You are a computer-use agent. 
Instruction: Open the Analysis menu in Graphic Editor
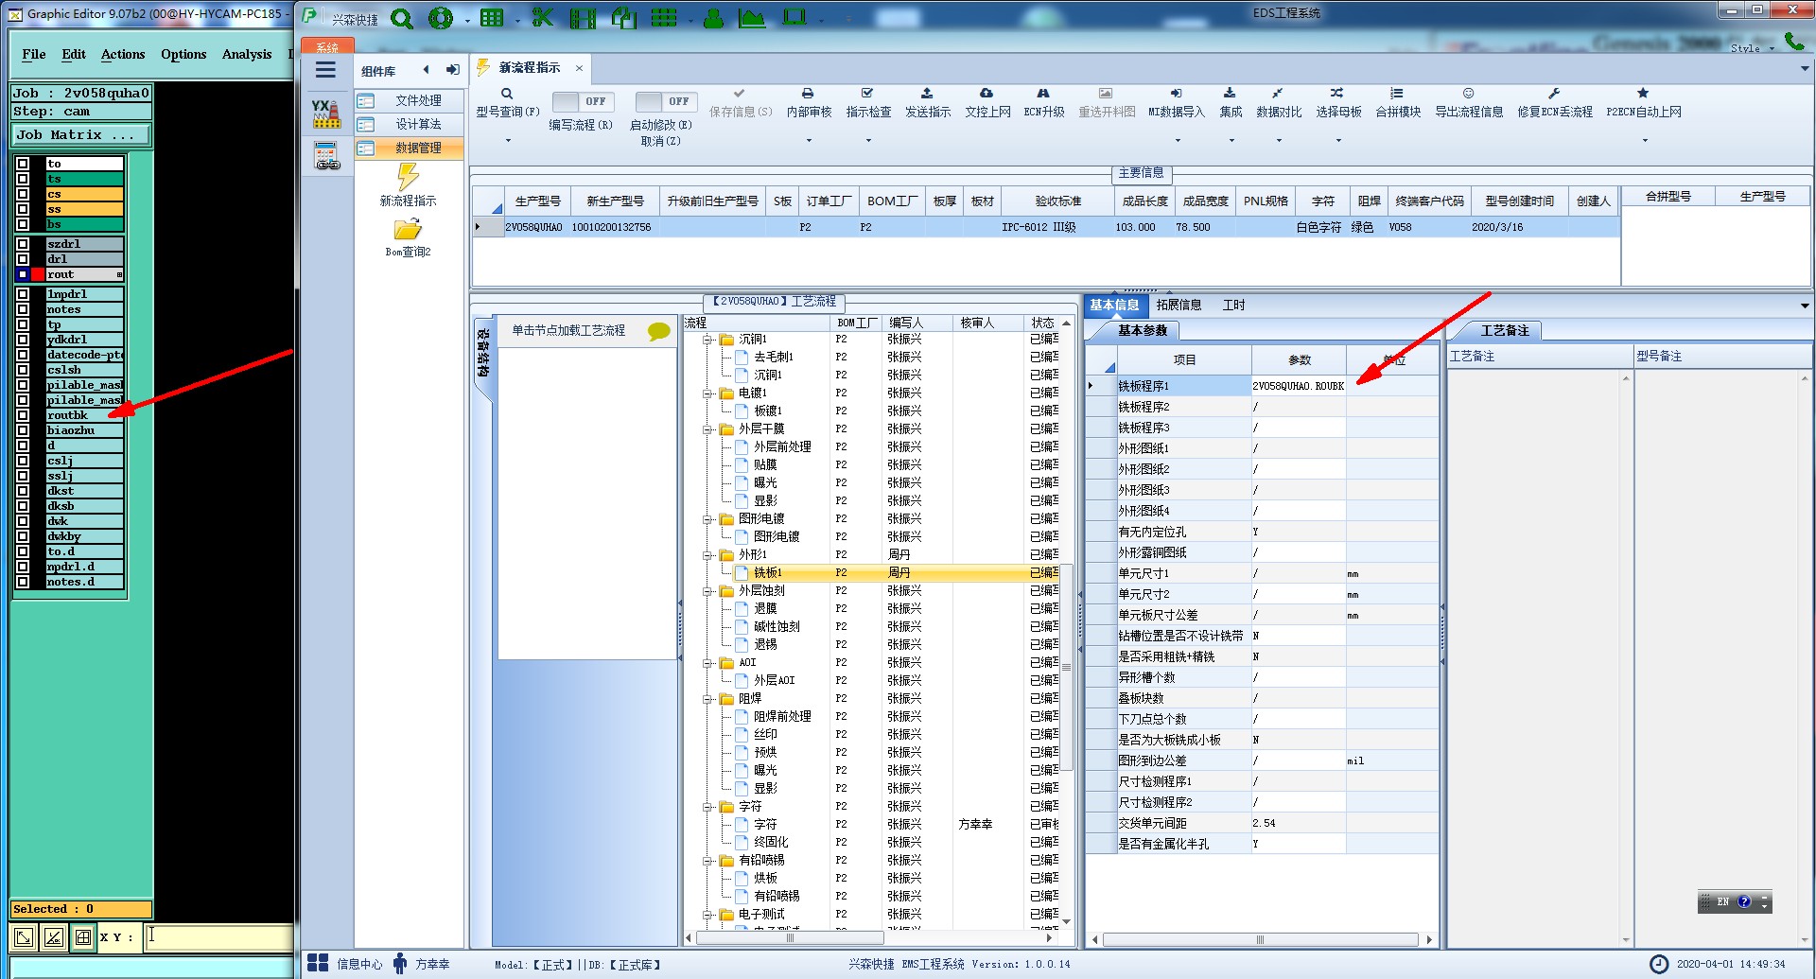coord(247,54)
